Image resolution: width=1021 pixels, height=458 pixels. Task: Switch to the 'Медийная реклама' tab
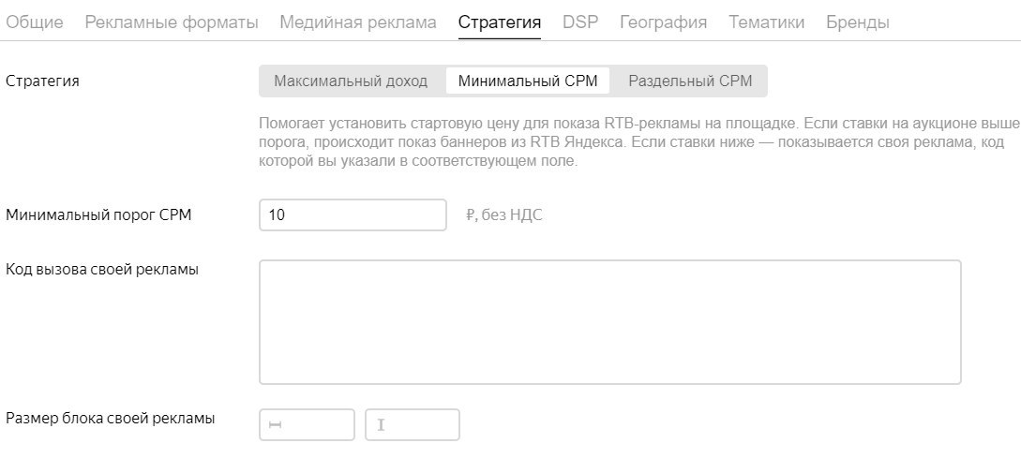coord(358,22)
